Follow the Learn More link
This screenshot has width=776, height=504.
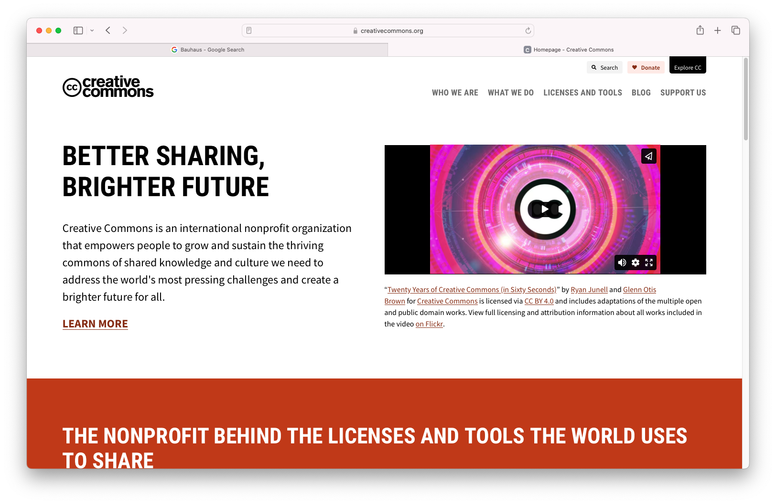95,324
